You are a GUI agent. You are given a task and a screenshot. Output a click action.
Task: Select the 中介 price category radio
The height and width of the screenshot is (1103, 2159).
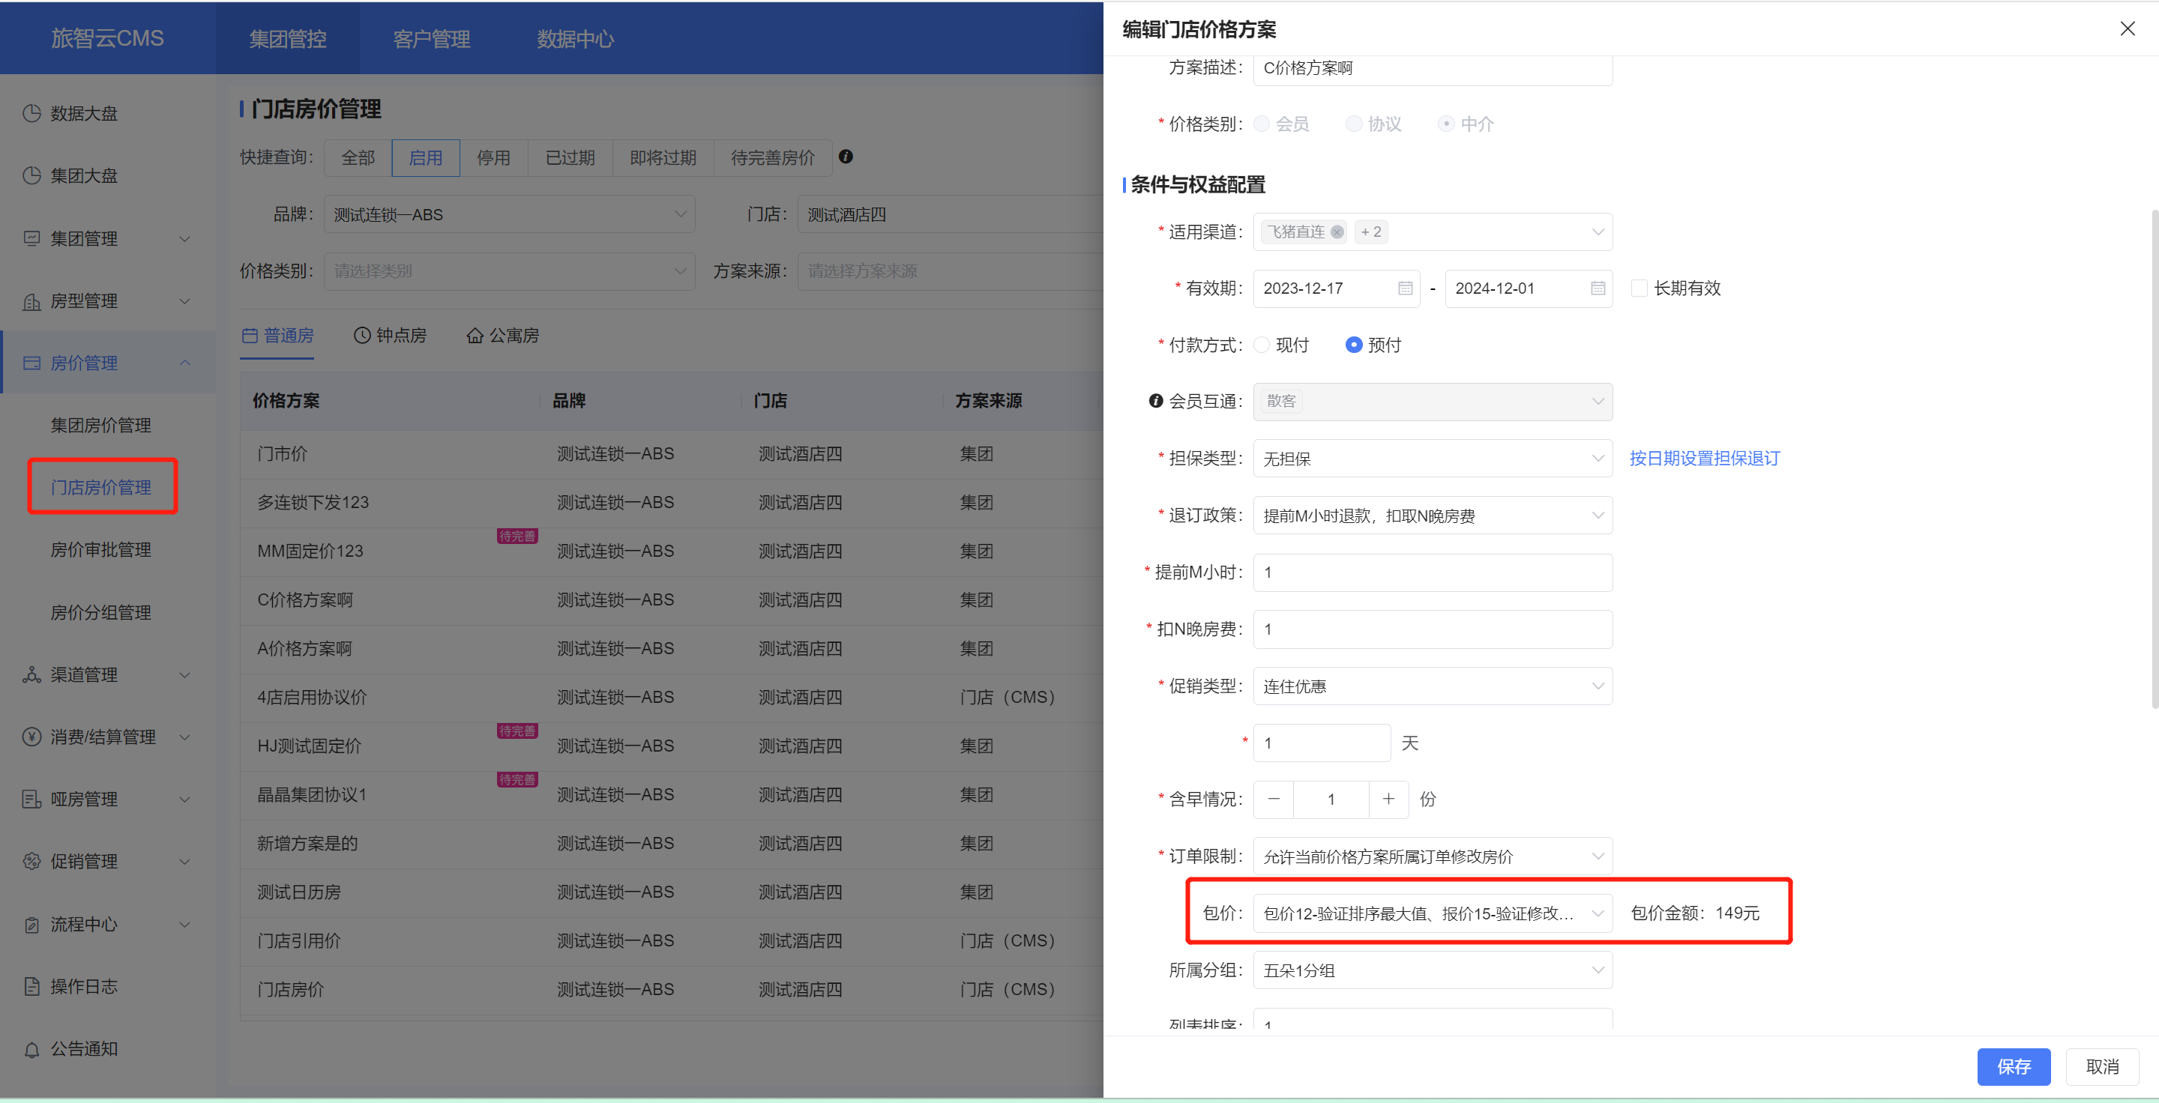[1446, 124]
